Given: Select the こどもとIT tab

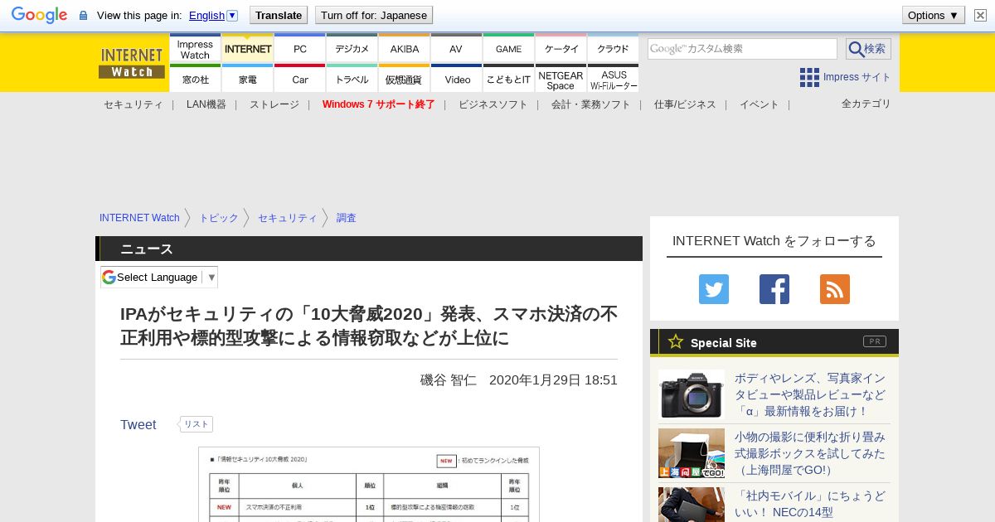Looking at the screenshot, I should point(508,80).
